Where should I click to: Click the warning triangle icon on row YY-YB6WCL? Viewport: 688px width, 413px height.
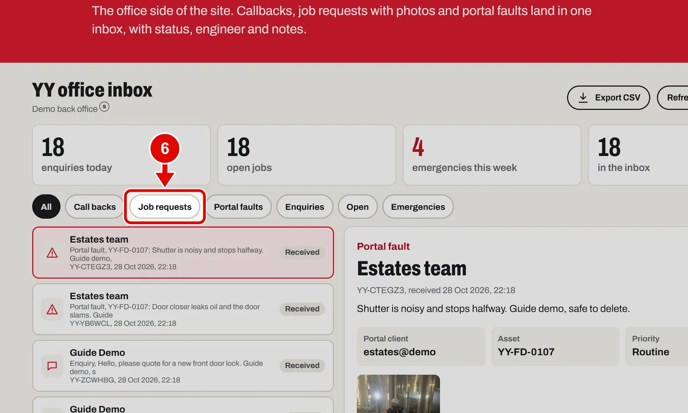pyautogui.click(x=52, y=309)
